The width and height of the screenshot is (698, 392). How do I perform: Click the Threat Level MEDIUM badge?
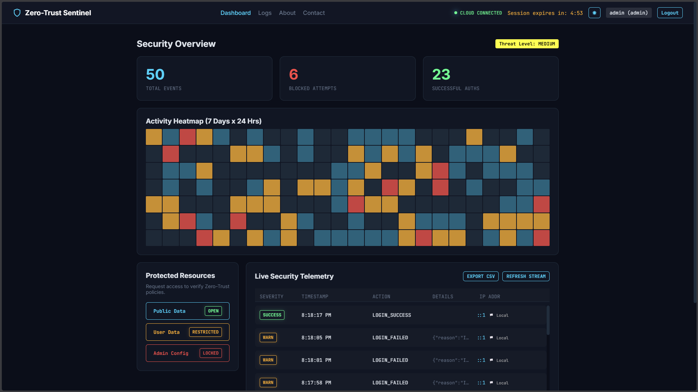pos(527,44)
